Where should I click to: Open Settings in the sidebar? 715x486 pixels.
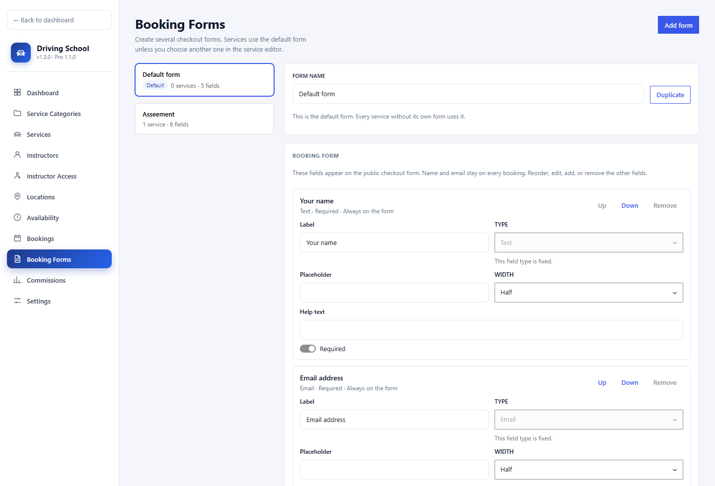pos(59,301)
